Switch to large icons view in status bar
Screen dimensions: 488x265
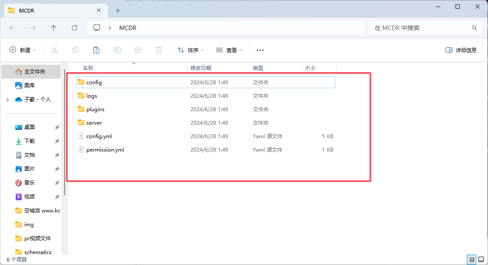pos(481,259)
